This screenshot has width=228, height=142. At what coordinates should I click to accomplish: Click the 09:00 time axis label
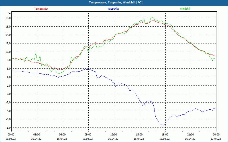88,134
